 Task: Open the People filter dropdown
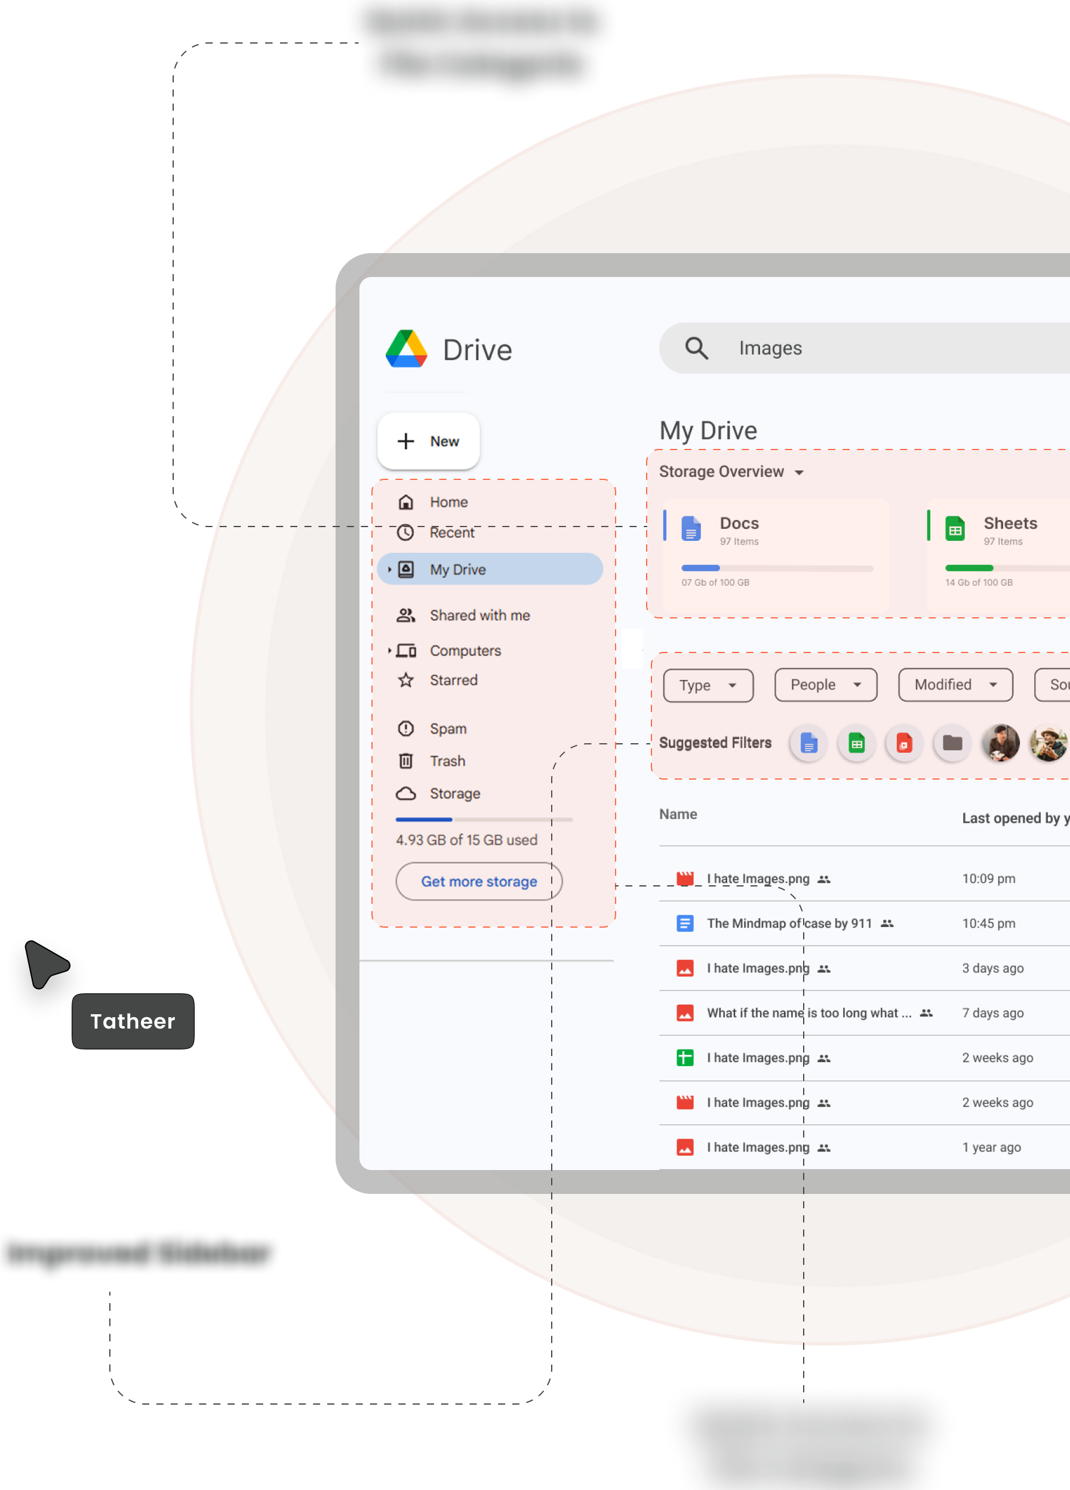pyautogui.click(x=826, y=685)
